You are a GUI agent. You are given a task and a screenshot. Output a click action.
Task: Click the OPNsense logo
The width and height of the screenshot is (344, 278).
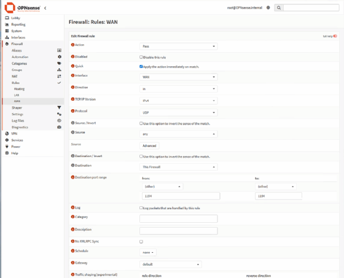pos(22,8)
